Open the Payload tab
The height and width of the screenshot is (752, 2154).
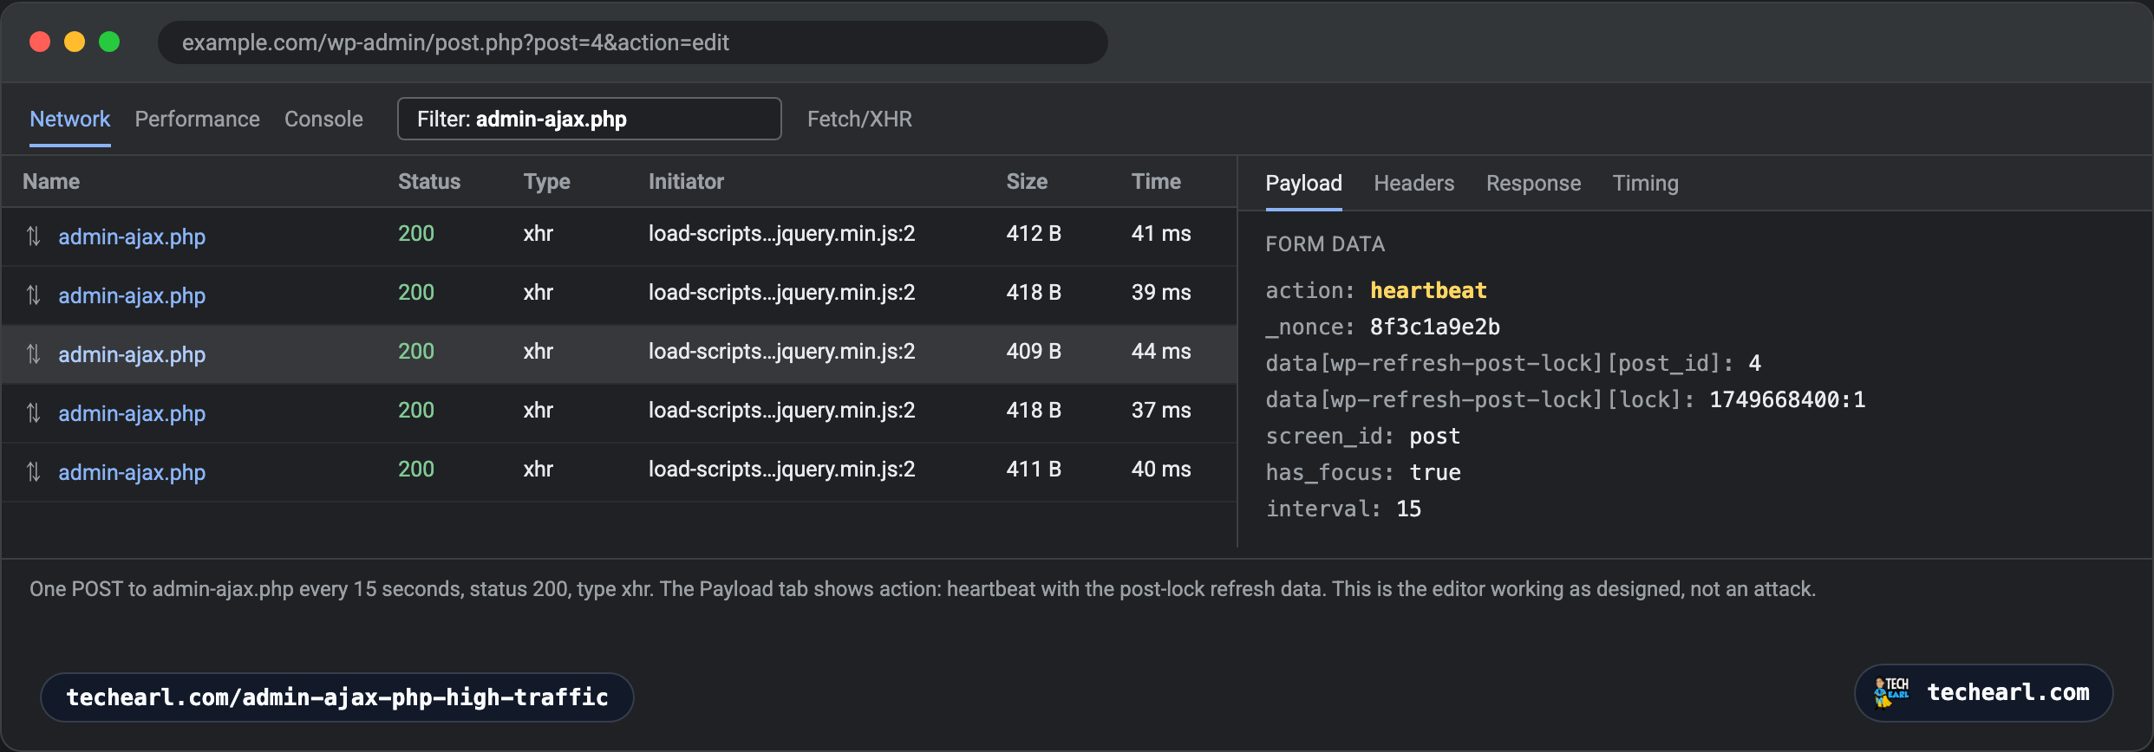pos(1303,183)
